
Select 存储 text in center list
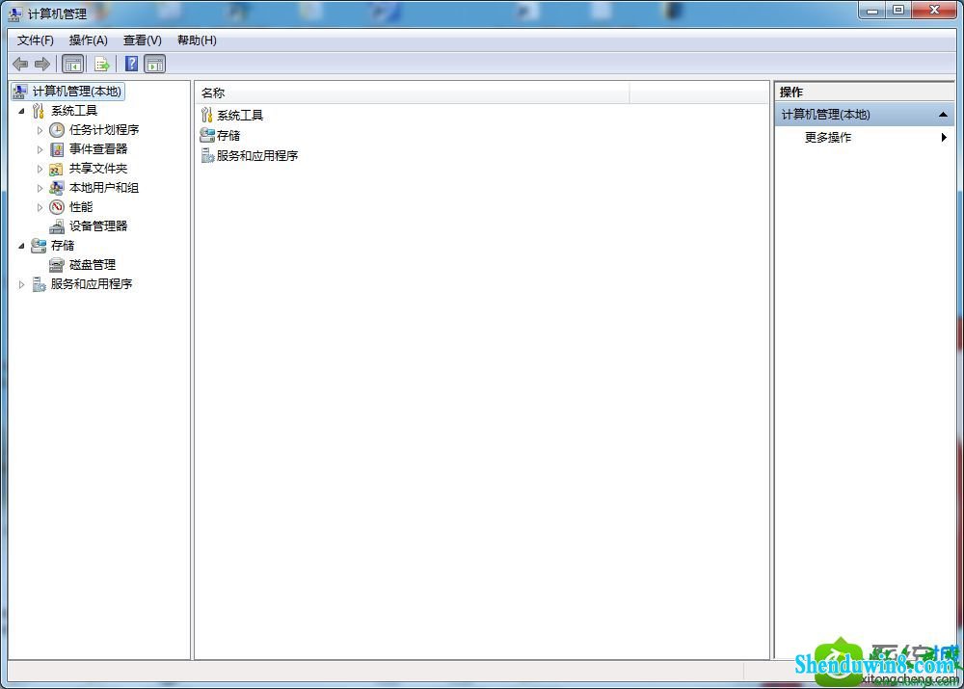coord(228,135)
